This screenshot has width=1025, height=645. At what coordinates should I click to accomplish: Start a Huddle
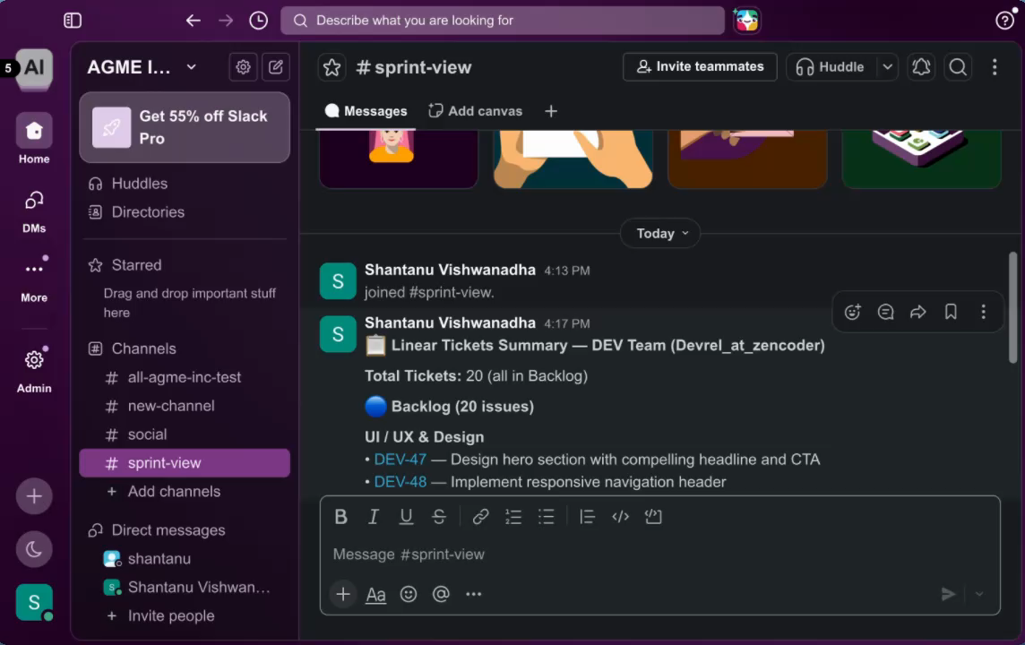(831, 66)
